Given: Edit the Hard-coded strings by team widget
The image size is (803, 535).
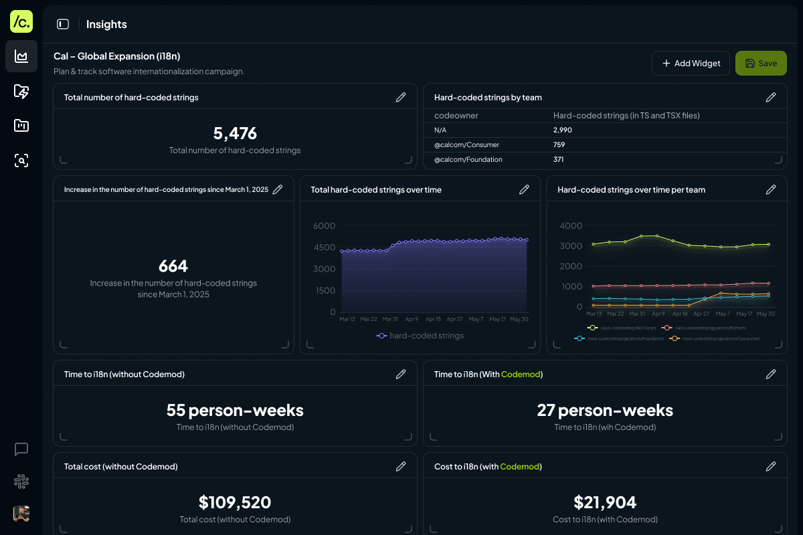Looking at the screenshot, I should 771,97.
